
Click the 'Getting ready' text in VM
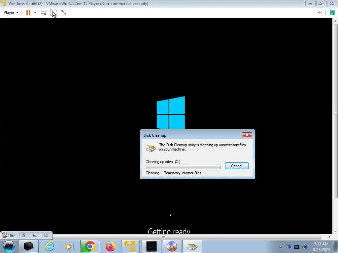169,232
